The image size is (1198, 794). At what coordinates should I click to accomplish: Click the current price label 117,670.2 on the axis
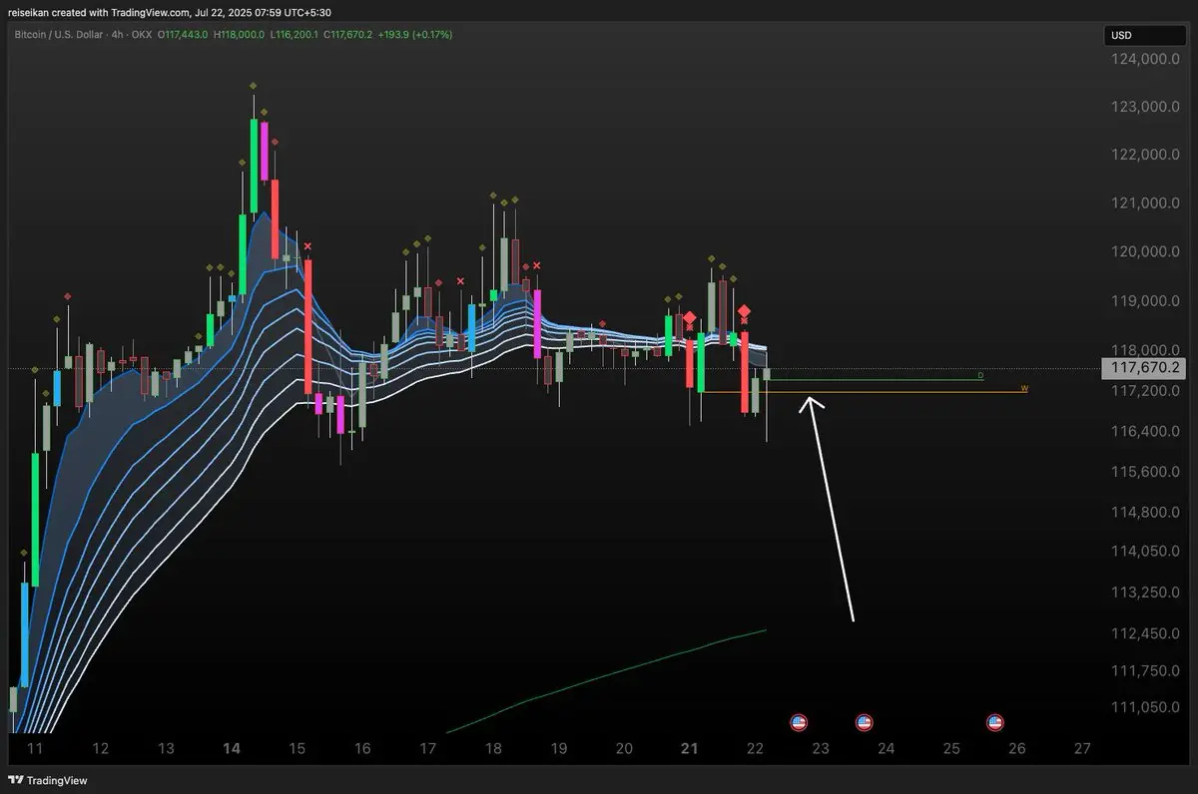(1144, 368)
